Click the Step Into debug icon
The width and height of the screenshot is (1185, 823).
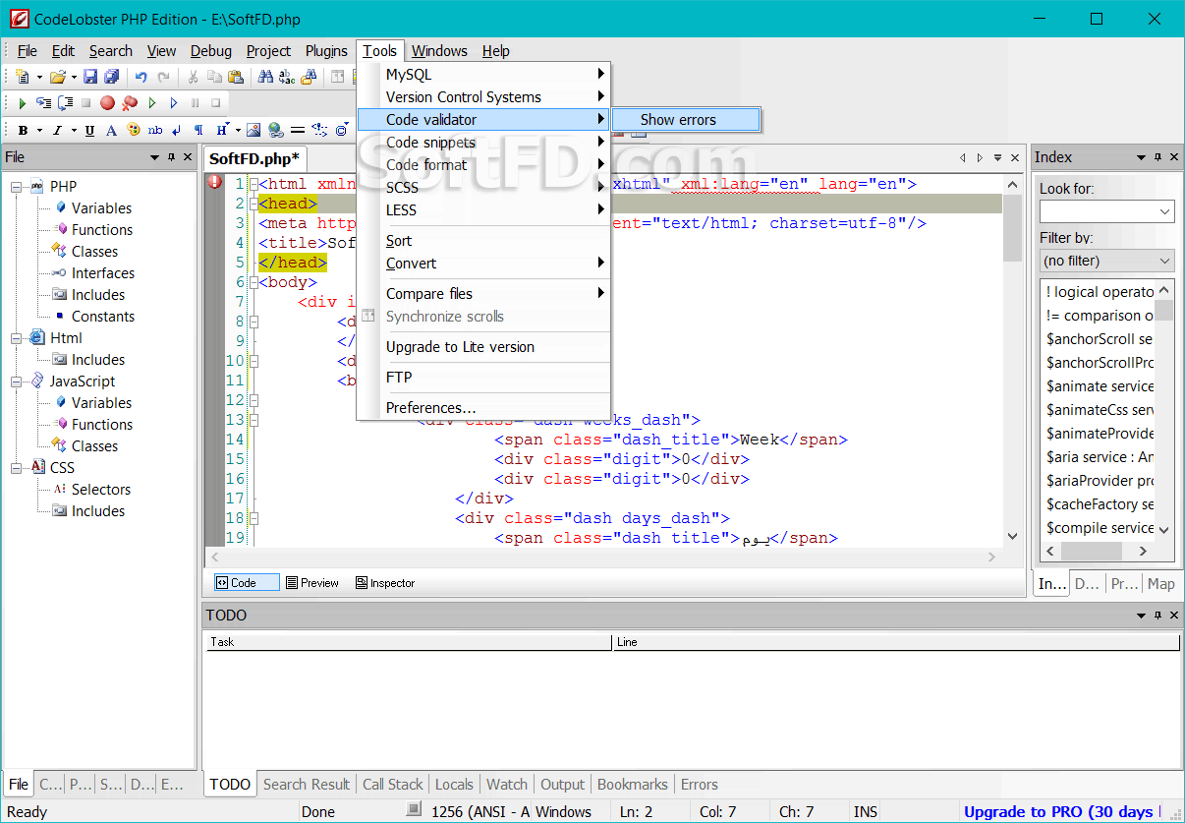click(43, 102)
